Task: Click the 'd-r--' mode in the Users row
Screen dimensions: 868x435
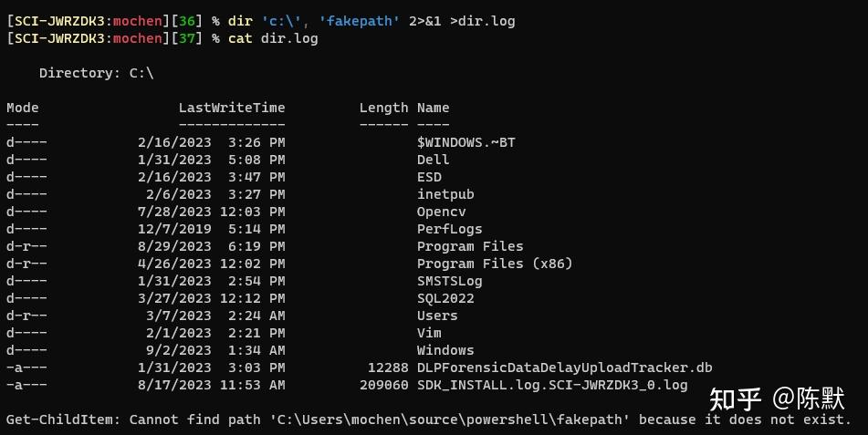Action: click(26, 316)
